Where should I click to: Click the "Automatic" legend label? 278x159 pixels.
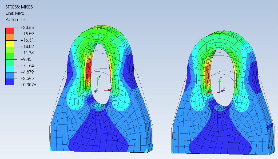[16, 20]
